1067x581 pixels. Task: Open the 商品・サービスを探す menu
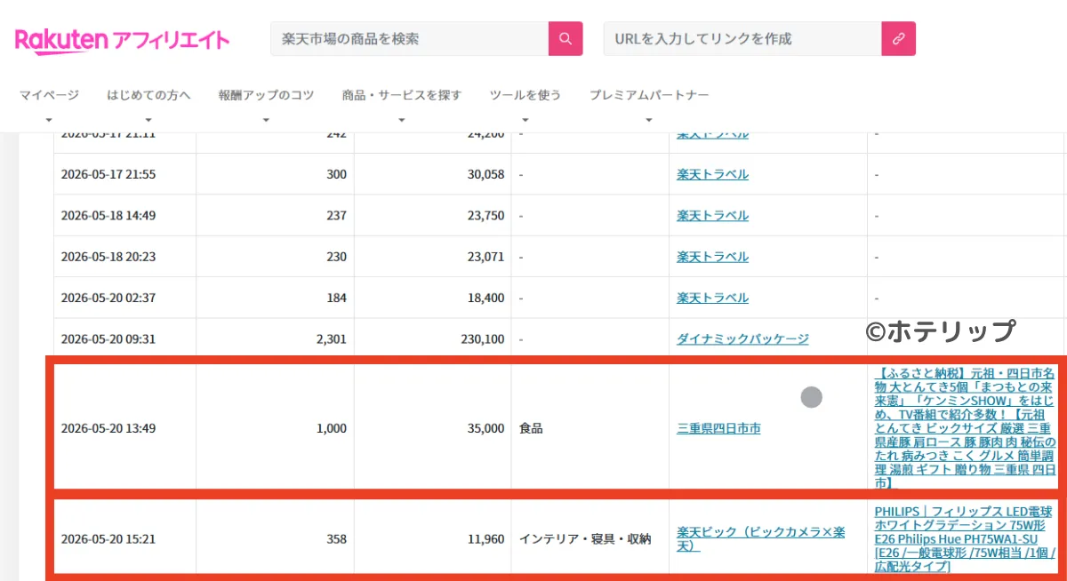(x=402, y=95)
